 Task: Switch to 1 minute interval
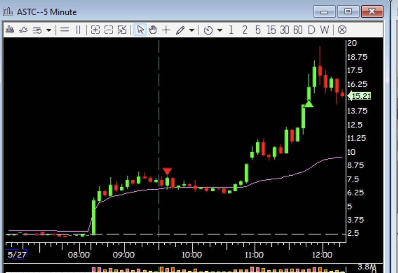click(x=231, y=30)
